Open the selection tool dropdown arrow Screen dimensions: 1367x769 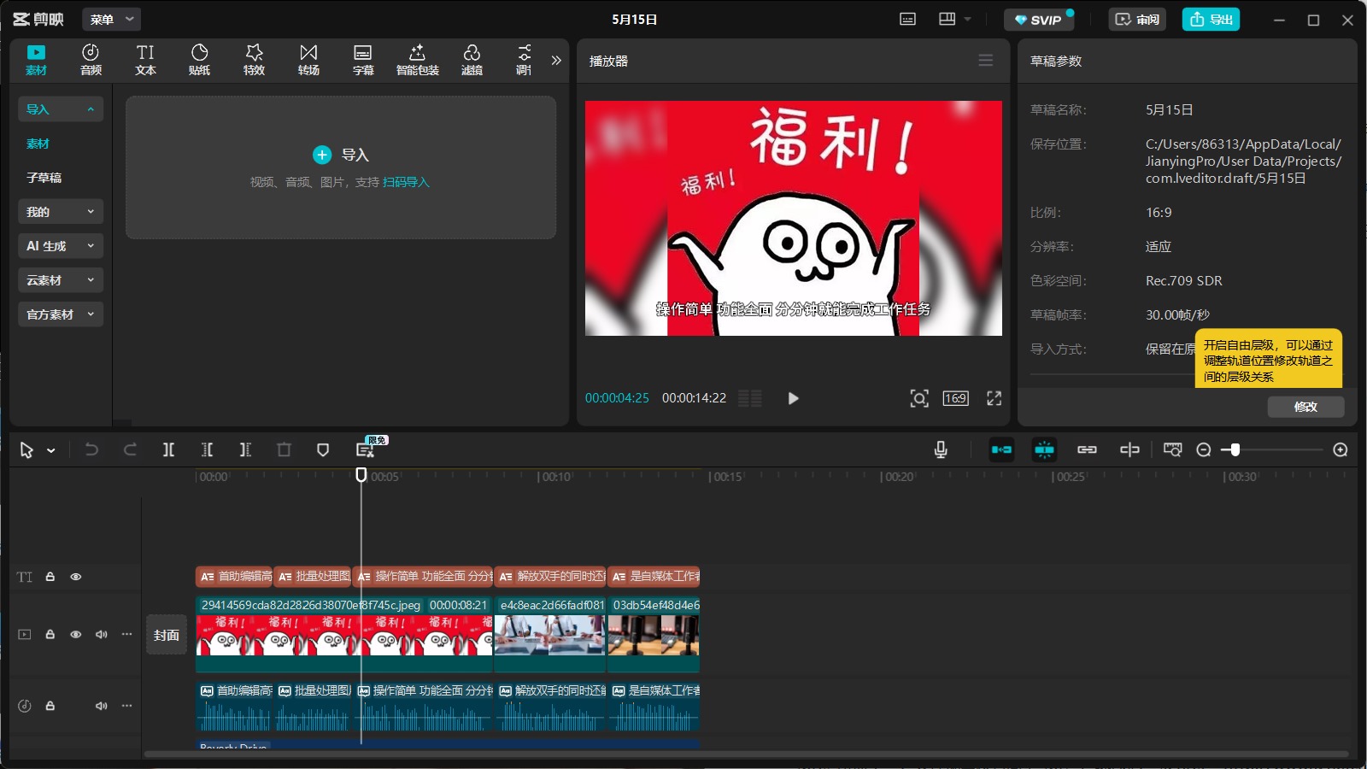51,450
